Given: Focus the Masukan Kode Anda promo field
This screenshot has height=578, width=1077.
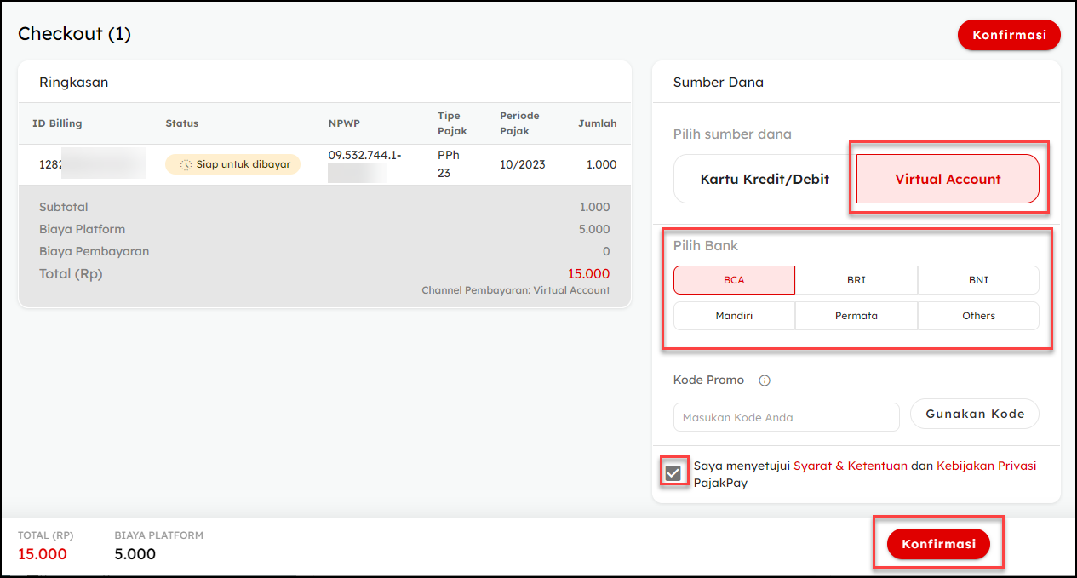Looking at the screenshot, I should (x=786, y=417).
